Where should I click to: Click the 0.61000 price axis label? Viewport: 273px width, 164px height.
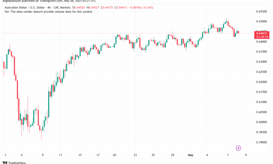coord(261,102)
